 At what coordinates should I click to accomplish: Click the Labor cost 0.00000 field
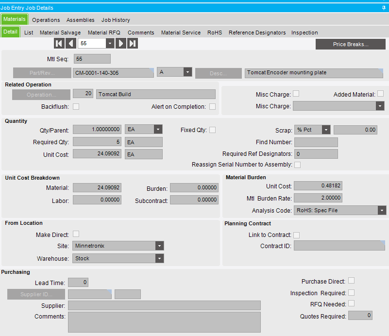[97, 200]
